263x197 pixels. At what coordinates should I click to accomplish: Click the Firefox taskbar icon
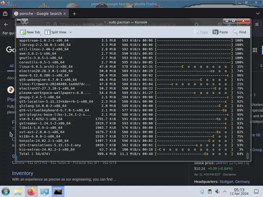pos(31,191)
